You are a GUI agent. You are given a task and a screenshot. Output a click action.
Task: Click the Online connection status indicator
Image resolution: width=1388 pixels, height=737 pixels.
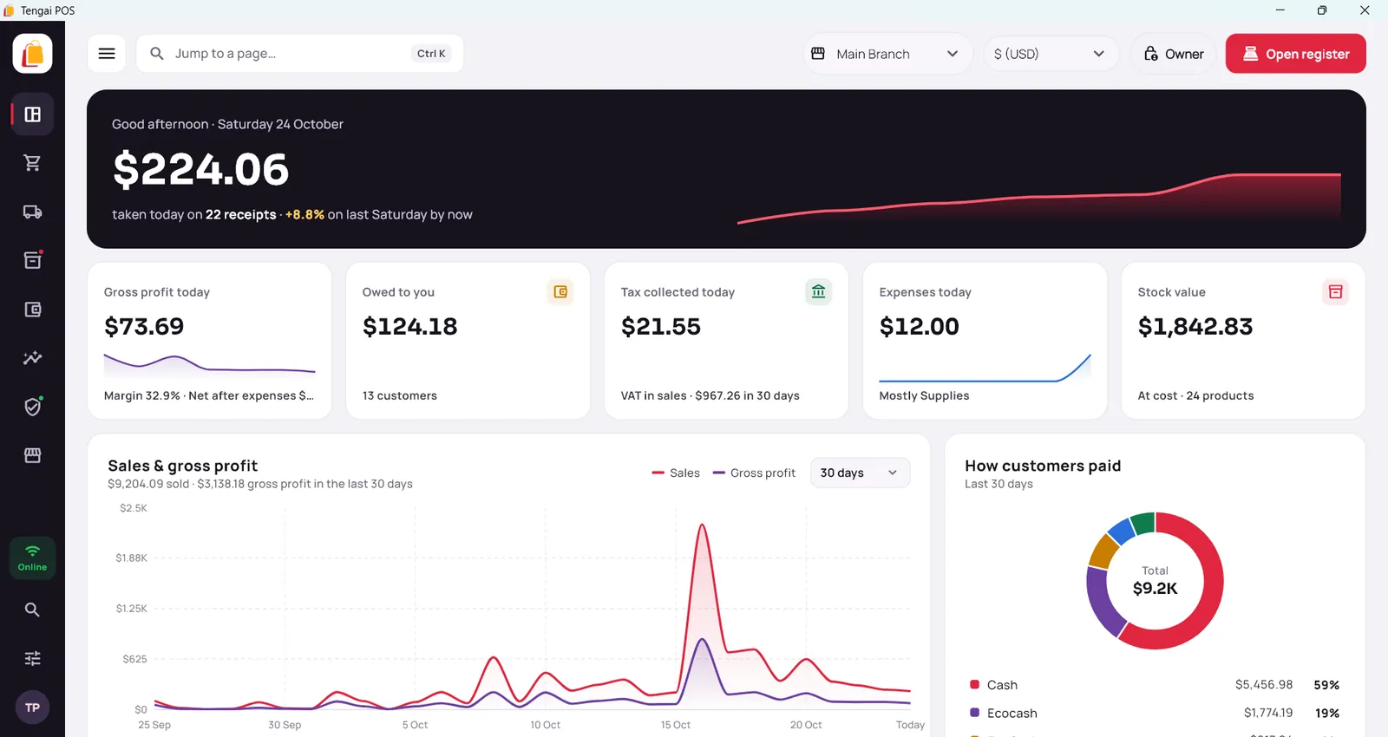point(32,558)
